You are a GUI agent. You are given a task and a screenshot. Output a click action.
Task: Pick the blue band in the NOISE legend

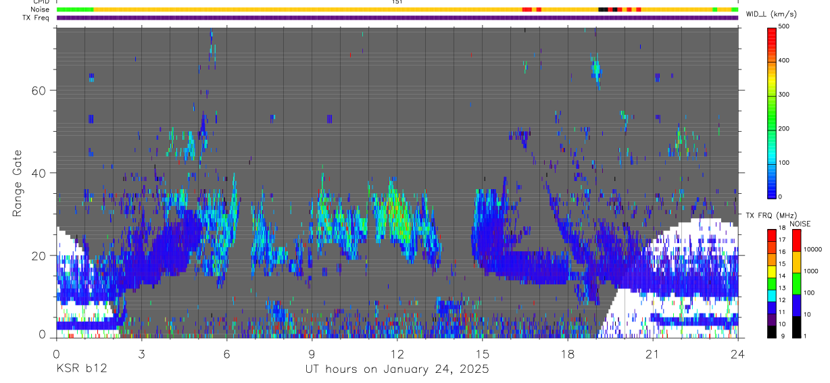click(x=796, y=305)
